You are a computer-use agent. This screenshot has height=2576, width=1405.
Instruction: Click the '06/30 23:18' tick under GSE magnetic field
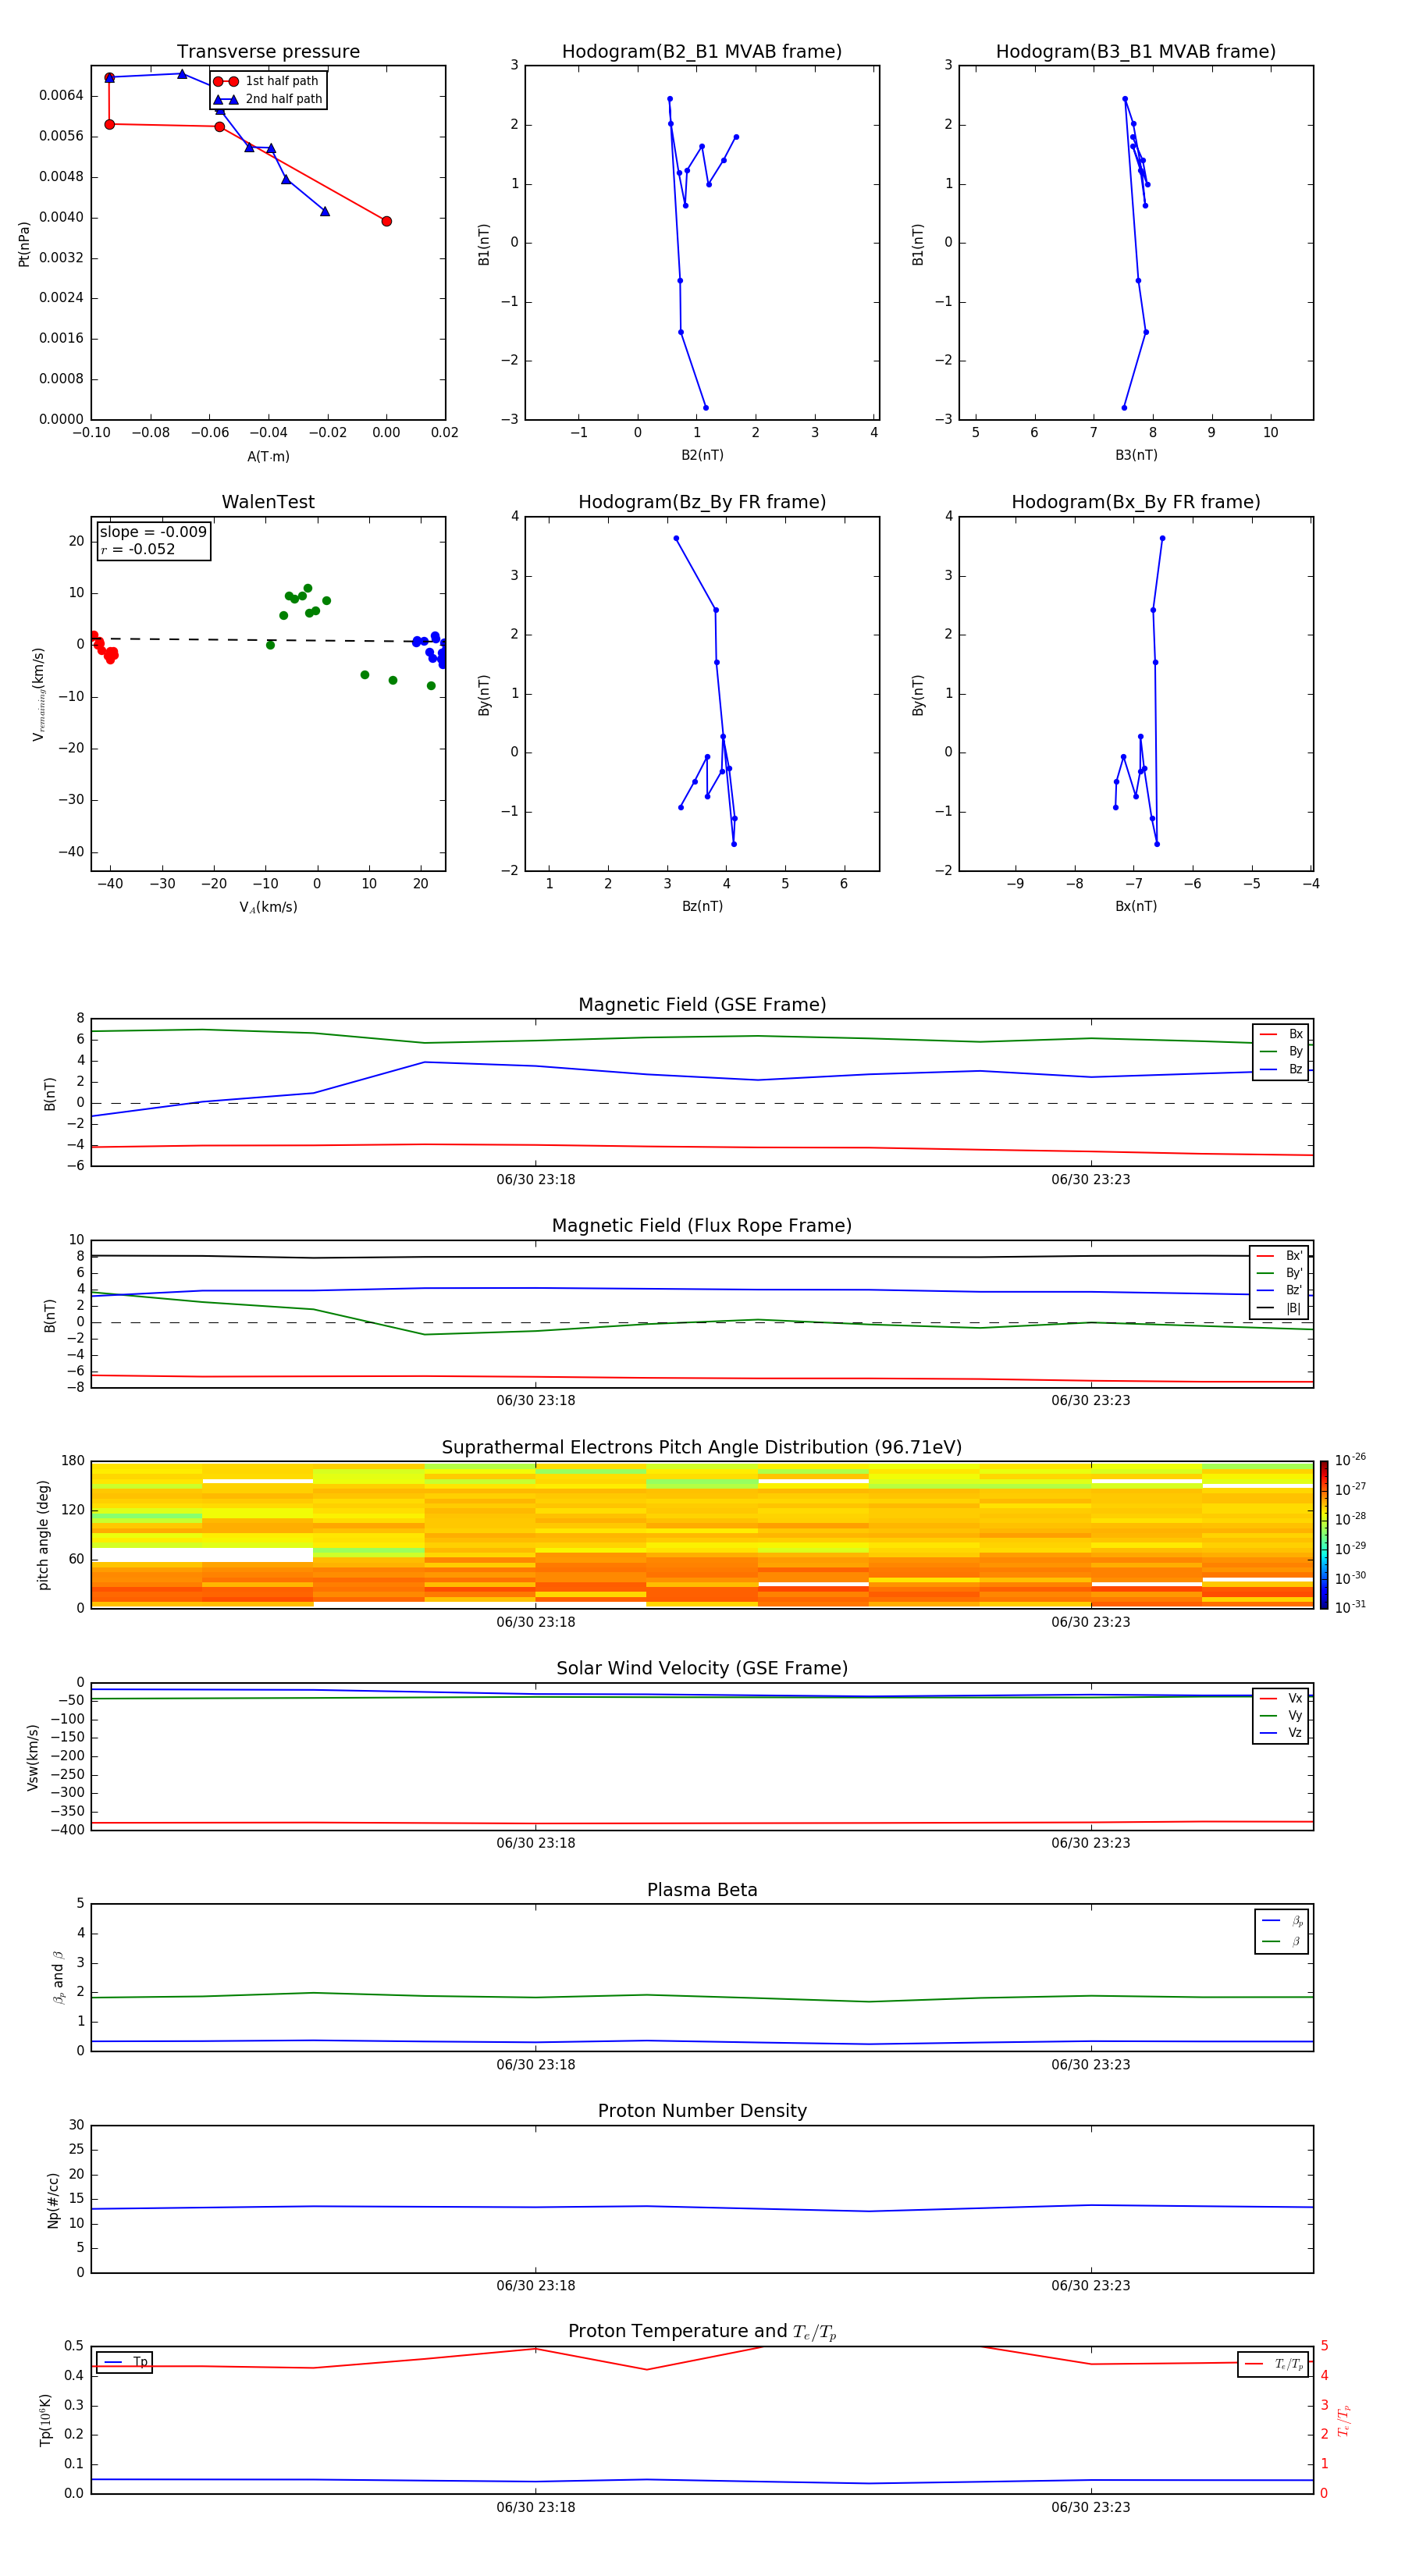tap(536, 1179)
